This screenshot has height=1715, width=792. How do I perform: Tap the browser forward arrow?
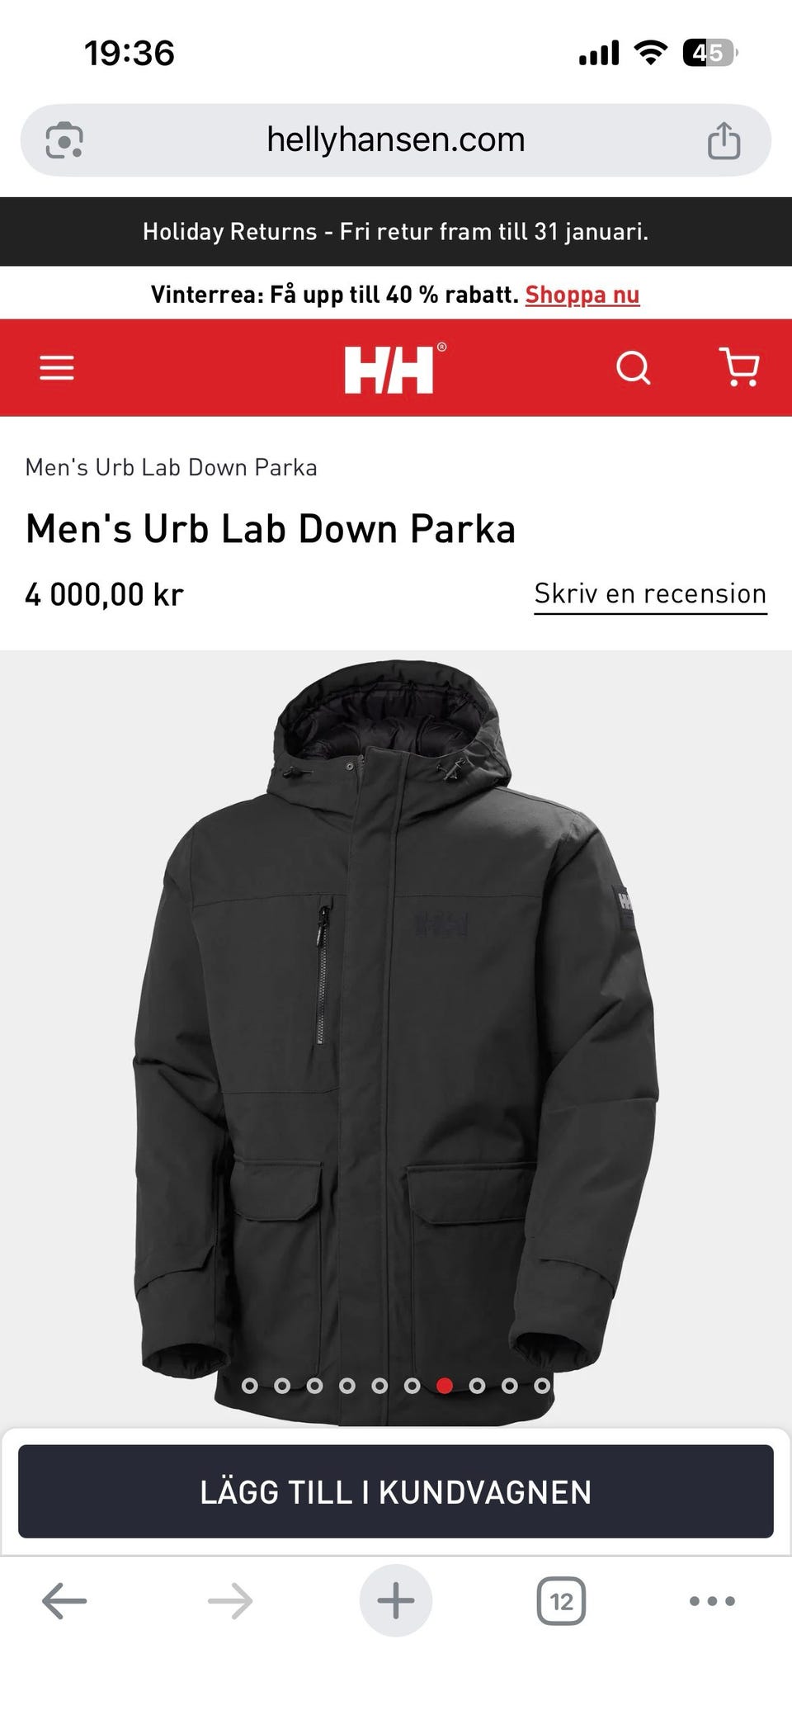[230, 1601]
